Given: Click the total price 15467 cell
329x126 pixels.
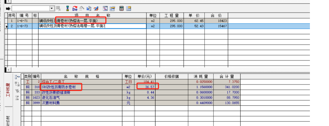Looking at the screenshot, I should 216,26.
